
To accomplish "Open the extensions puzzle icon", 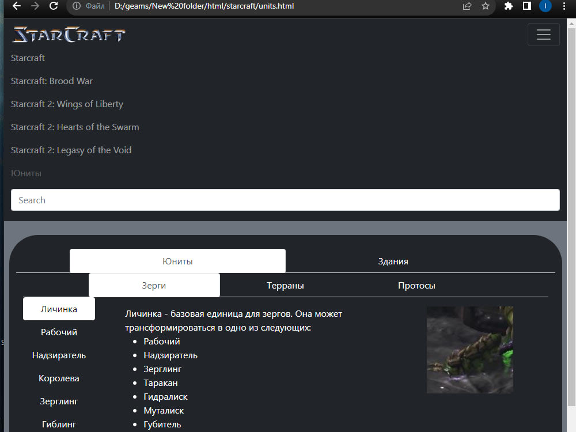I will click(509, 6).
